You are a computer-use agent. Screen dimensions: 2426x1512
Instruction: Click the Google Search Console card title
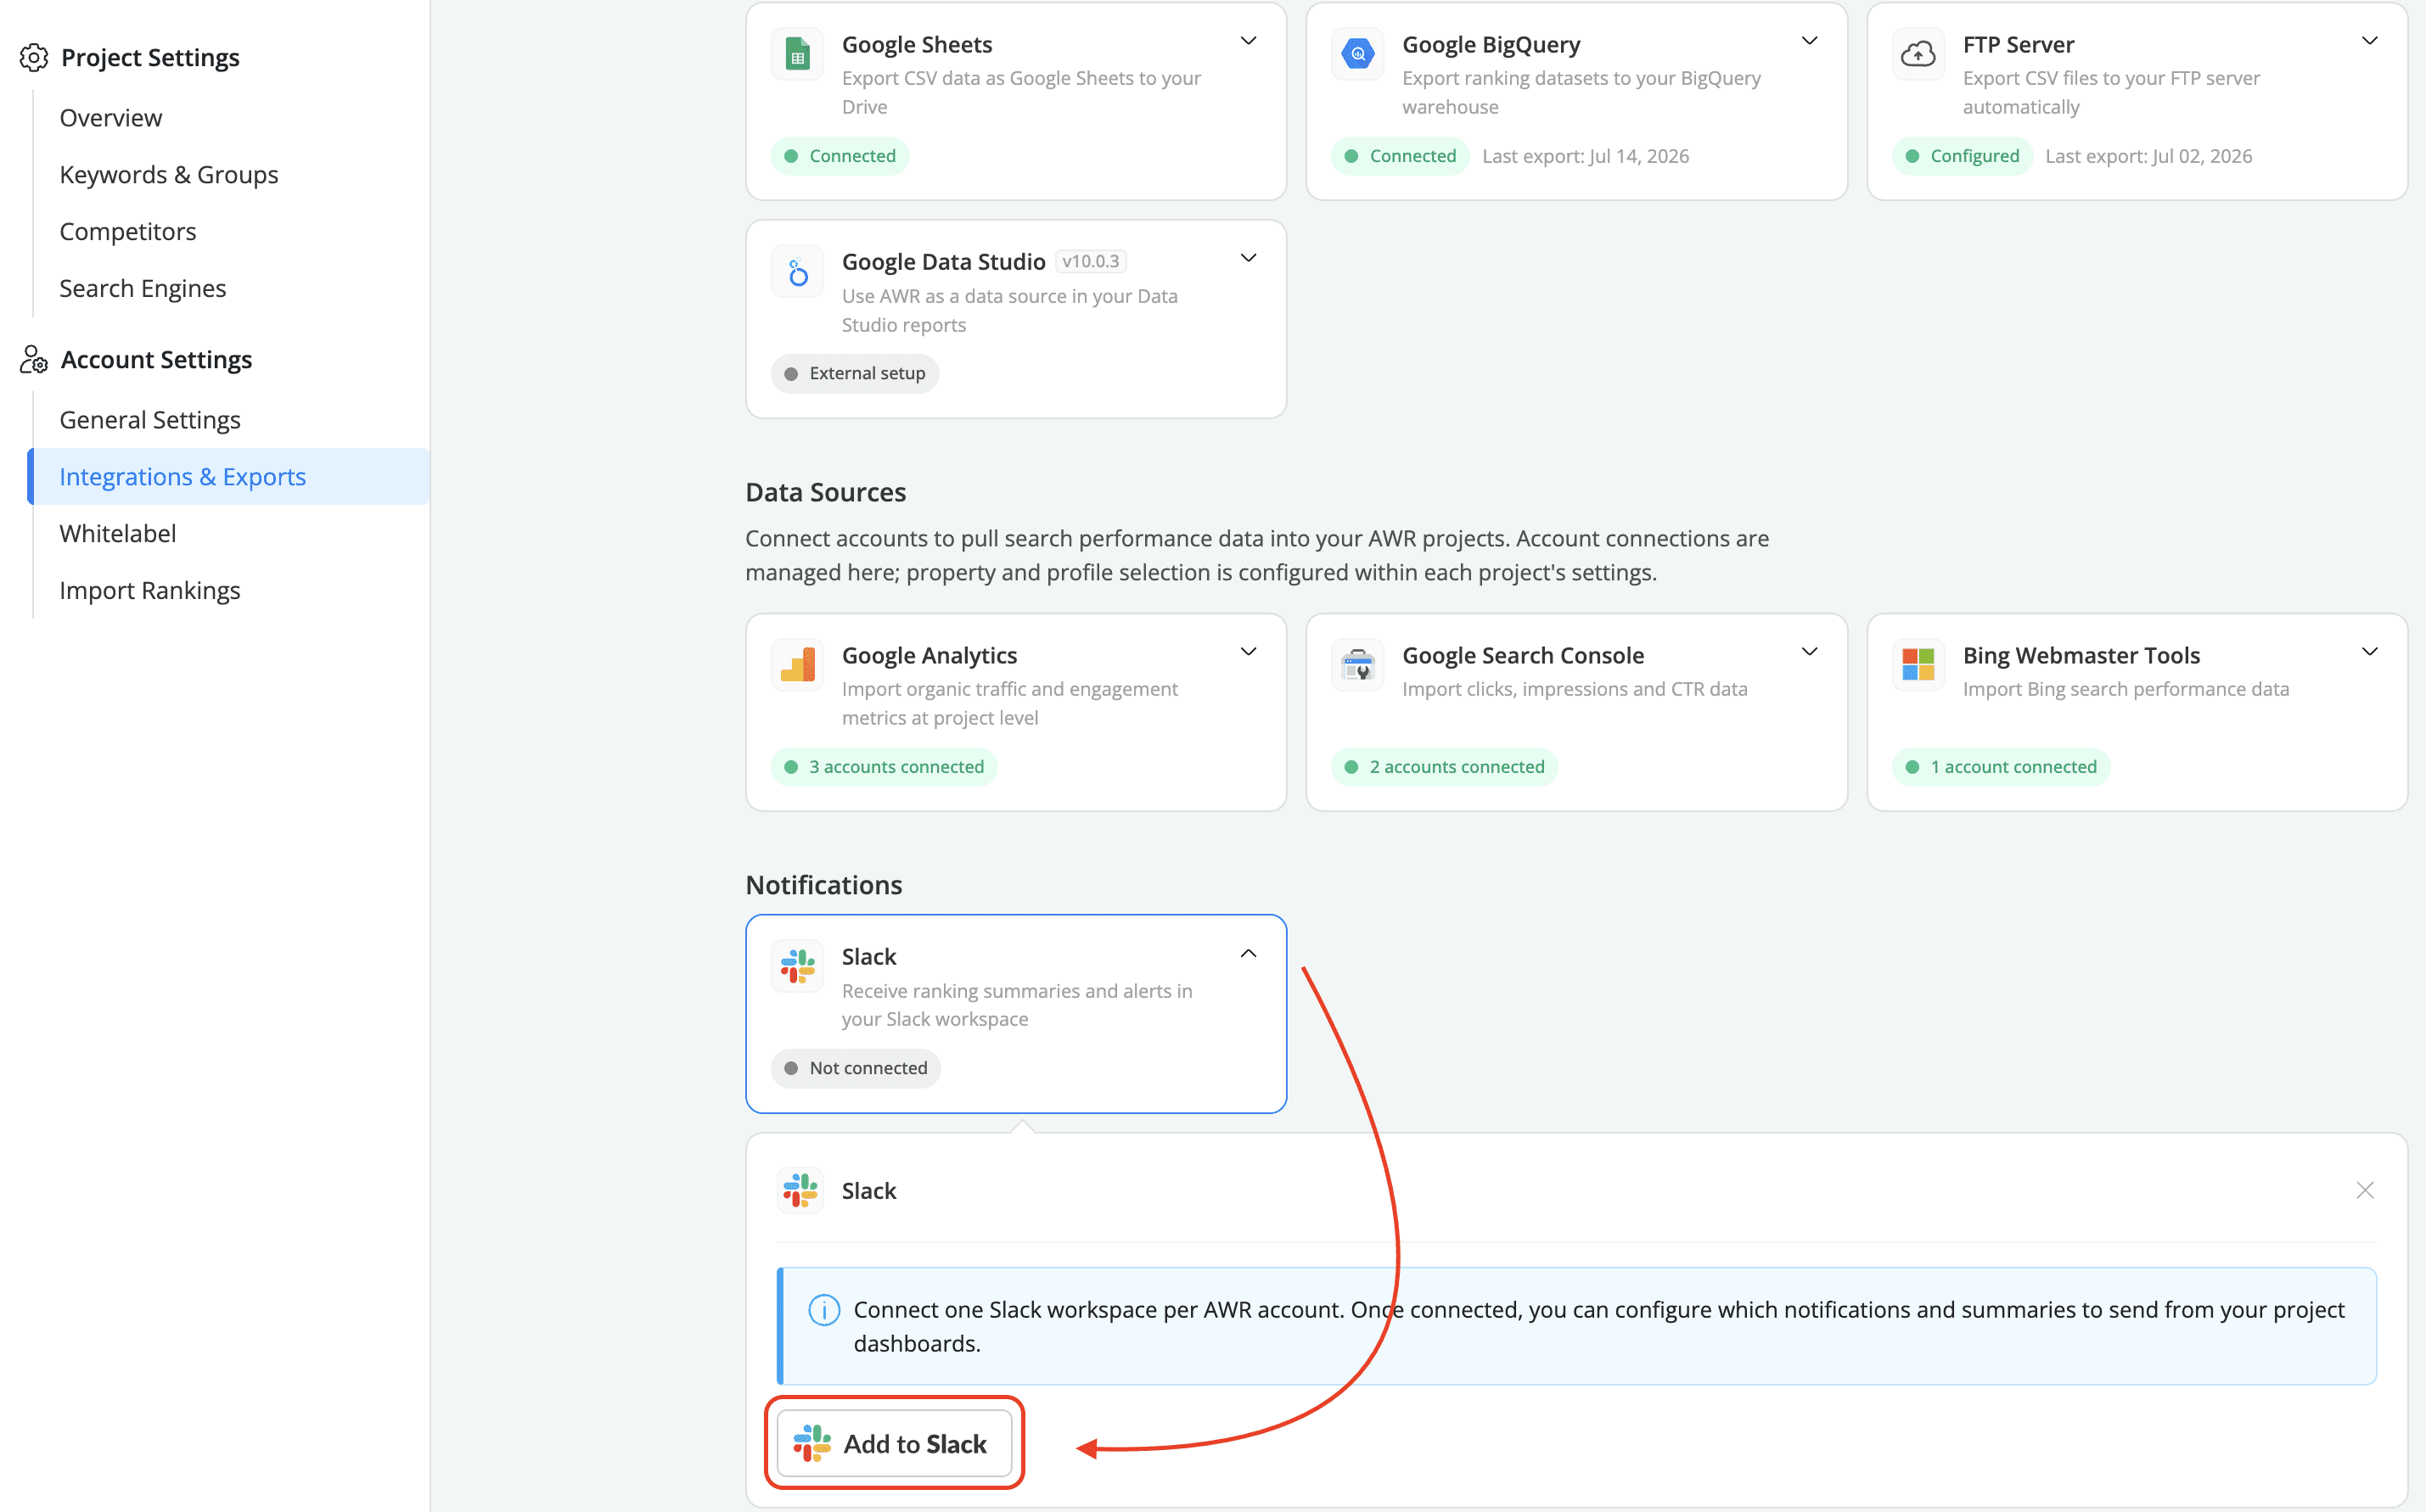pos(1523,655)
